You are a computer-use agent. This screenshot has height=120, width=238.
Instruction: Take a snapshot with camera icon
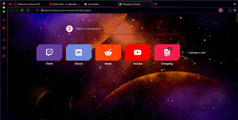click(221, 10)
